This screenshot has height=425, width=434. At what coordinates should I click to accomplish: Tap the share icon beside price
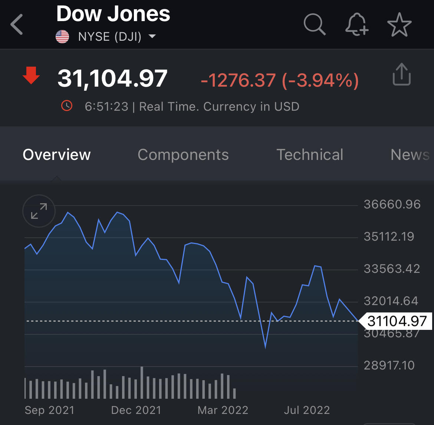click(x=401, y=75)
